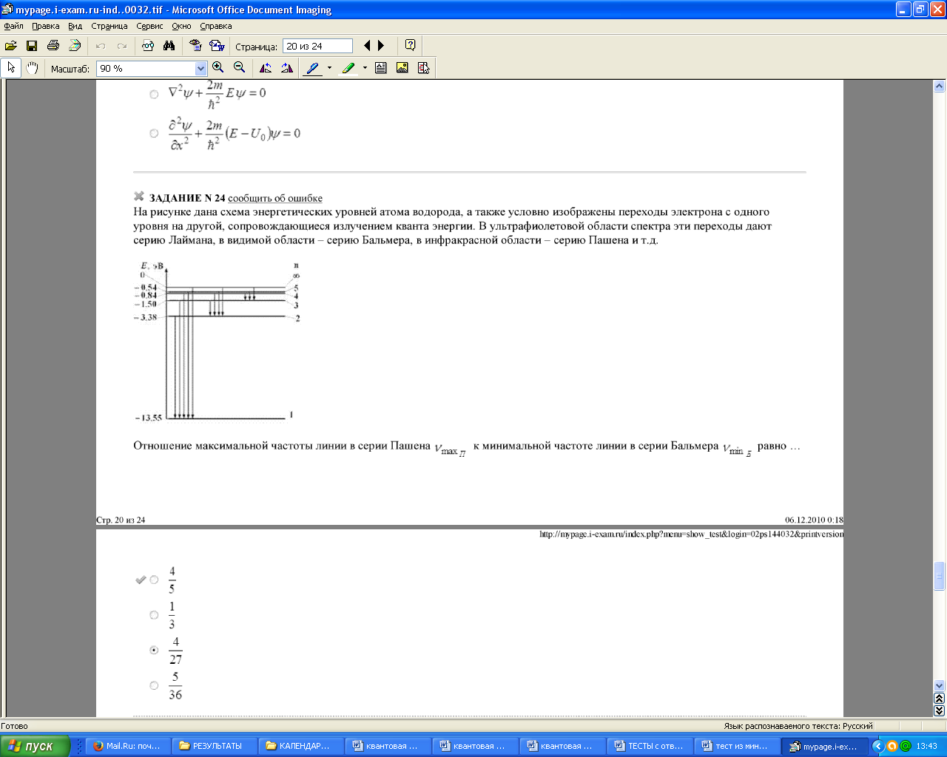Open the Правка menu
This screenshot has width=947, height=757.
[x=46, y=26]
